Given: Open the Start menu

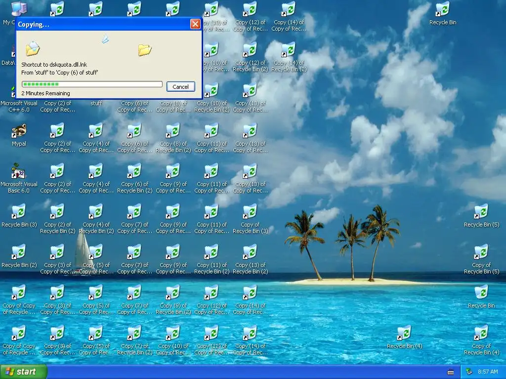Looking at the screenshot, I should (24, 372).
